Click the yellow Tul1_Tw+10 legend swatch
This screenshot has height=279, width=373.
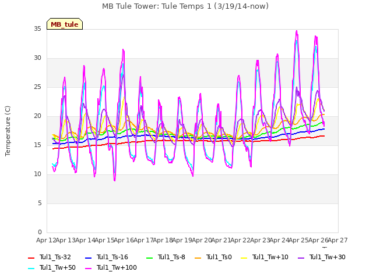pyautogui.click(x=244, y=258)
